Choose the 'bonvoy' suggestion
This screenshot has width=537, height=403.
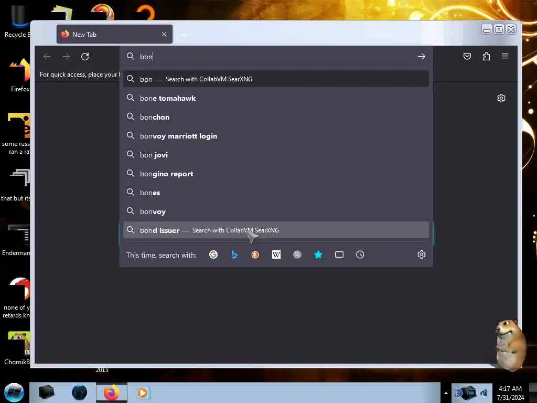pos(276,211)
